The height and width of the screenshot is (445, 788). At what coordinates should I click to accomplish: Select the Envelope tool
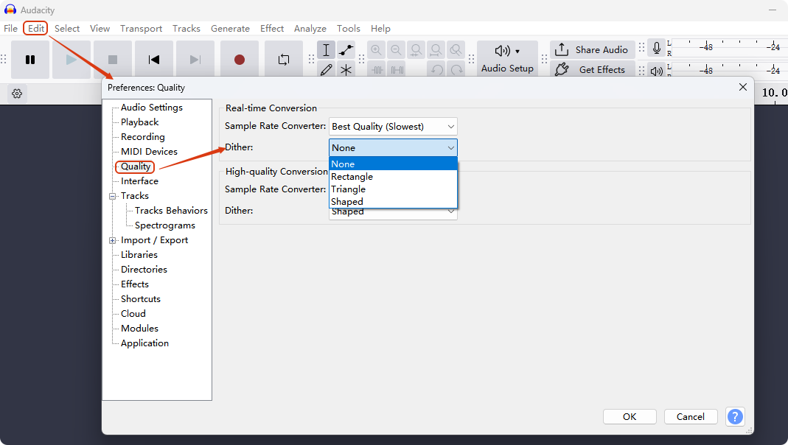tap(346, 50)
